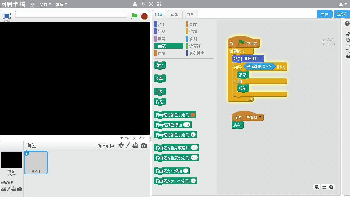Select the grow sprite tool
This screenshot has height=197, width=350.
(x=151, y=4)
